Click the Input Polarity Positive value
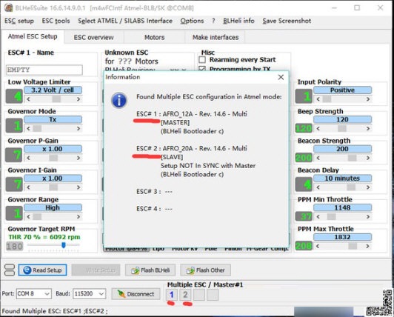The image size is (394, 317). click(x=342, y=90)
